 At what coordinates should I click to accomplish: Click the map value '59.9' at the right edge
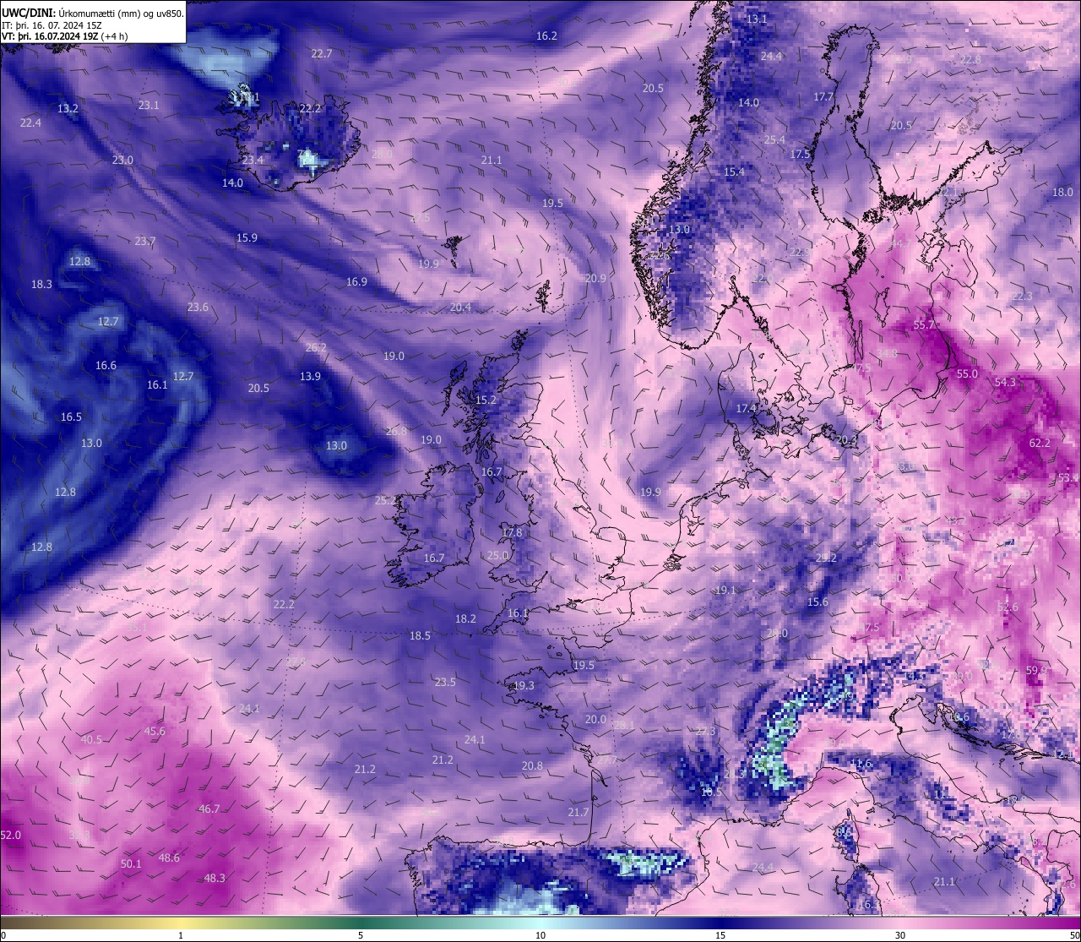coord(1036,670)
